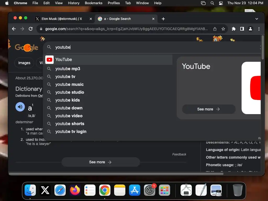The width and height of the screenshot is (268, 201).
Task: Switch to the Elon Musk X tab
Action: (64, 19)
